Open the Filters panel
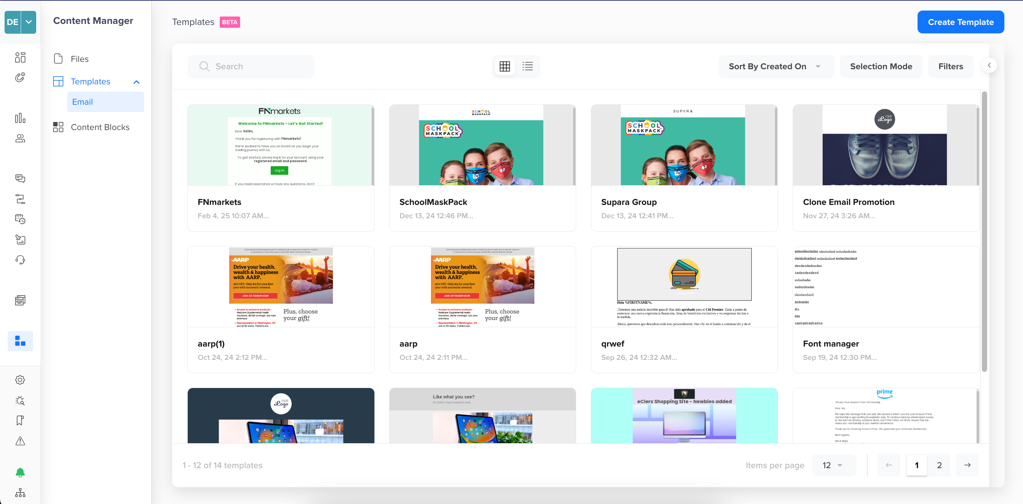This screenshot has height=504, width=1023. tap(950, 66)
